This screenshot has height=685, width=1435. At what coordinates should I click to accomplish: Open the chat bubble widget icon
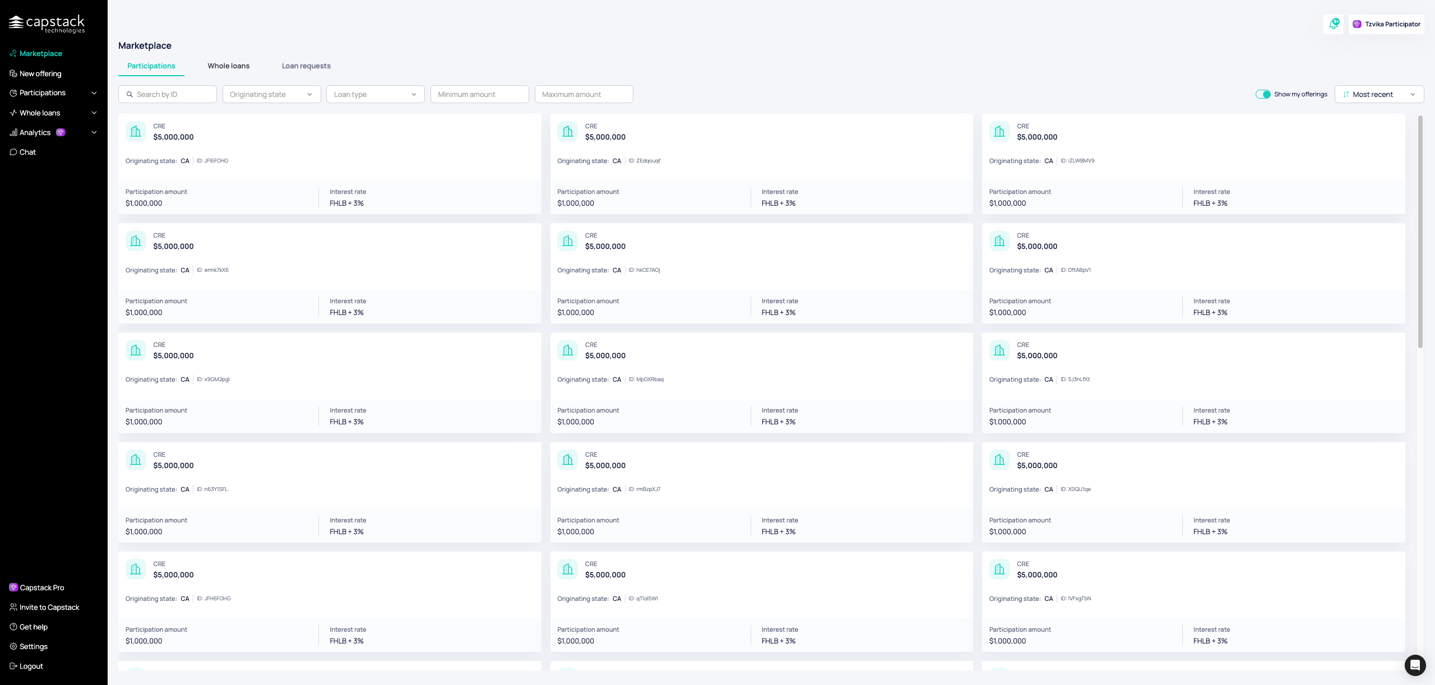coord(1415,665)
